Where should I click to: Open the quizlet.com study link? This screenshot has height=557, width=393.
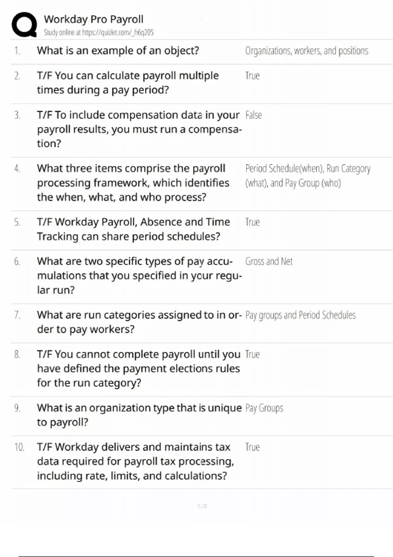[x=99, y=32]
